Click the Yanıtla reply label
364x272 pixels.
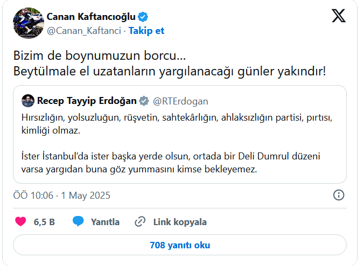pos(105,222)
